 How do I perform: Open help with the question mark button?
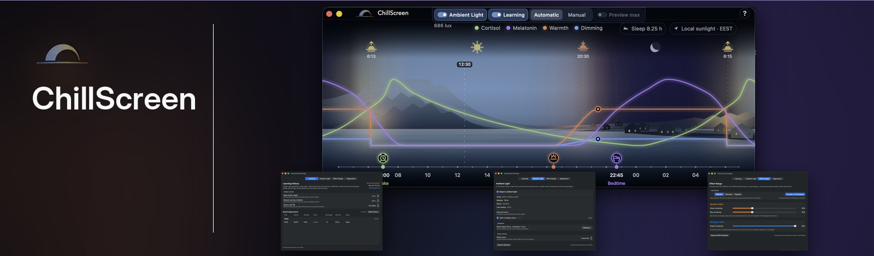click(x=745, y=14)
